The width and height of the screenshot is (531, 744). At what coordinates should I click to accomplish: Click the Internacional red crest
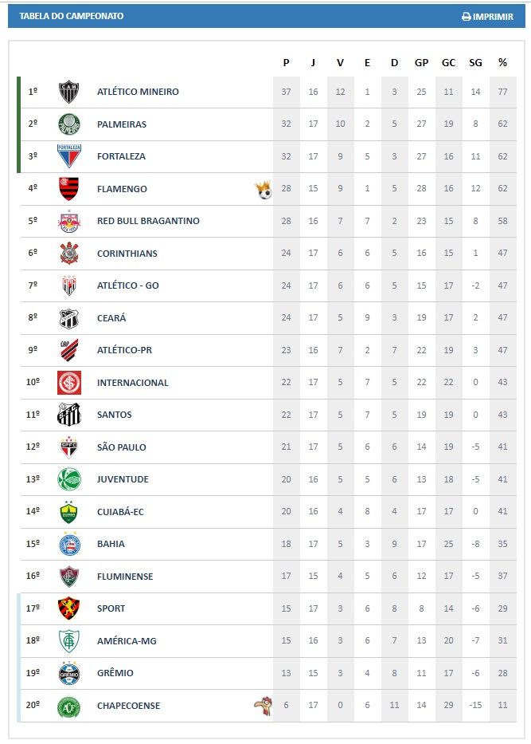69,383
